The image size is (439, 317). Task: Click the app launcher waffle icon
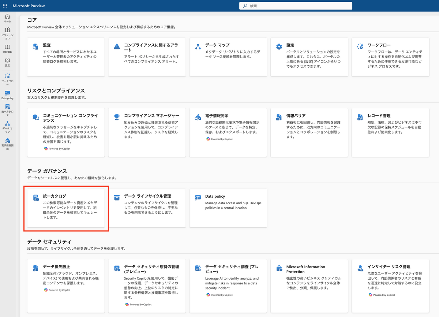coord(6,6)
